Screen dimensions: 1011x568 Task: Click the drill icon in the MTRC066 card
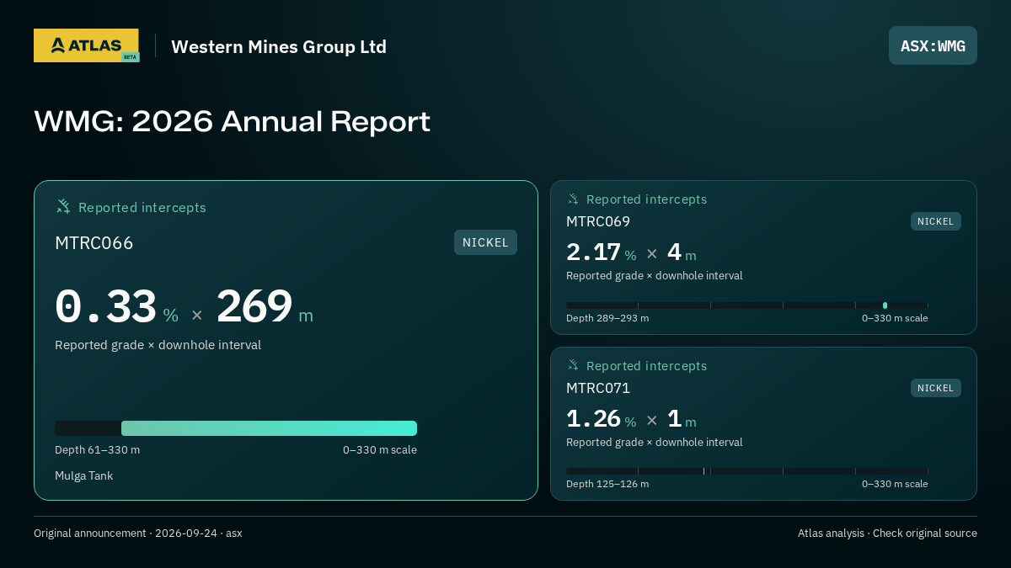tap(63, 206)
